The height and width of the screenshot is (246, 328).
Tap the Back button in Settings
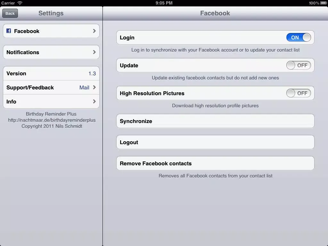point(10,13)
